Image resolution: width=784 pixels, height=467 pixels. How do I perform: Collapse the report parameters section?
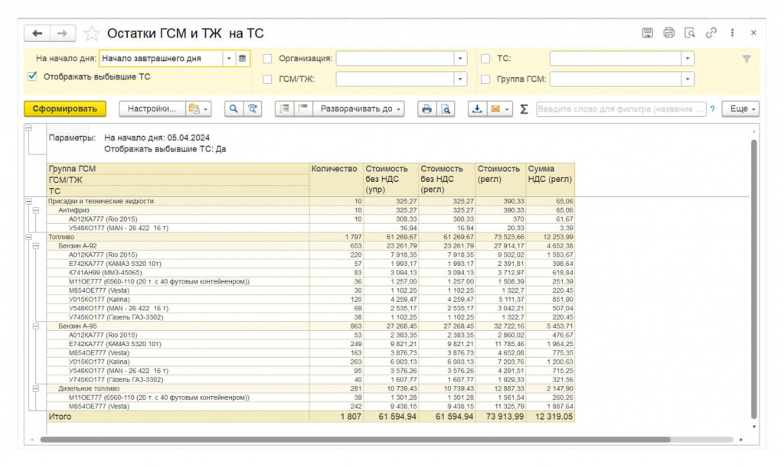tap(29, 128)
